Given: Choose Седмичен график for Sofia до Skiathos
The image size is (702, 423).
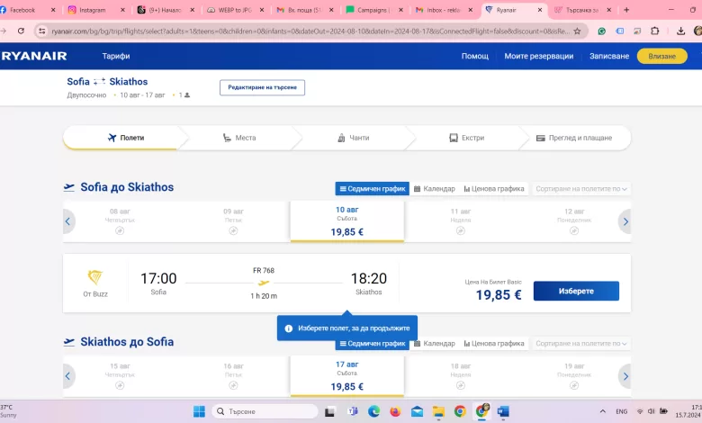Looking at the screenshot, I should [x=373, y=189].
